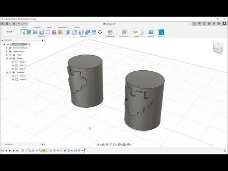Select the Measure tool
Viewport: 228px width, 171px height.
(x=135, y=32)
